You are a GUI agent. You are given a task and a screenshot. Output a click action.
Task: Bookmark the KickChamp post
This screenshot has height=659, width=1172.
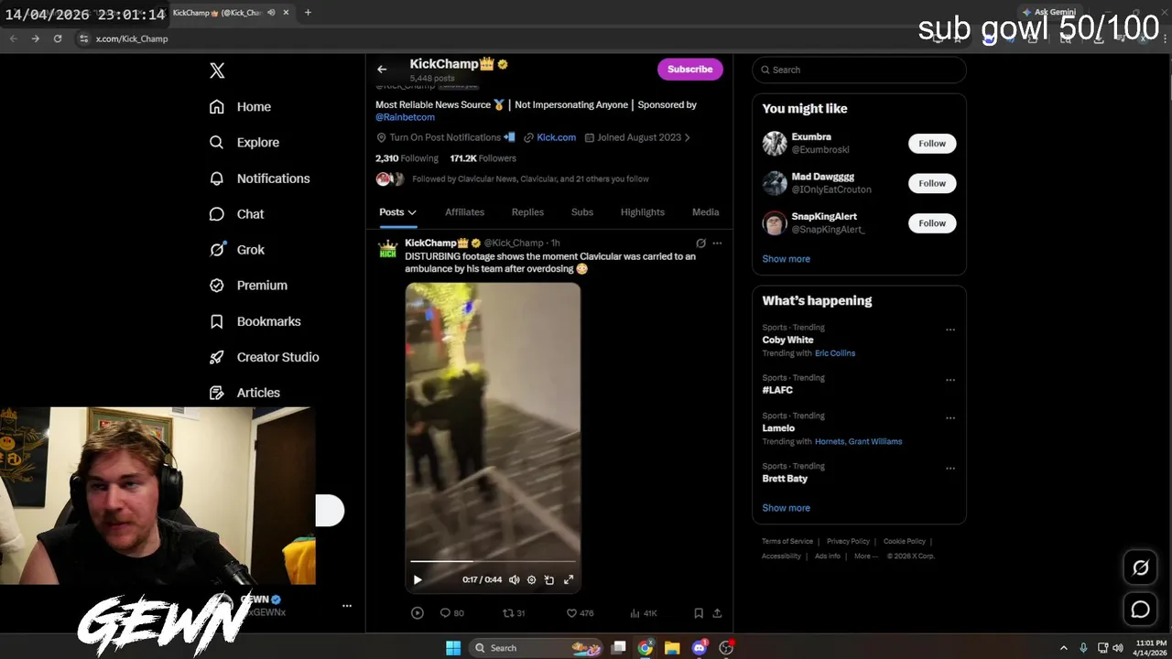pos(698,613)
